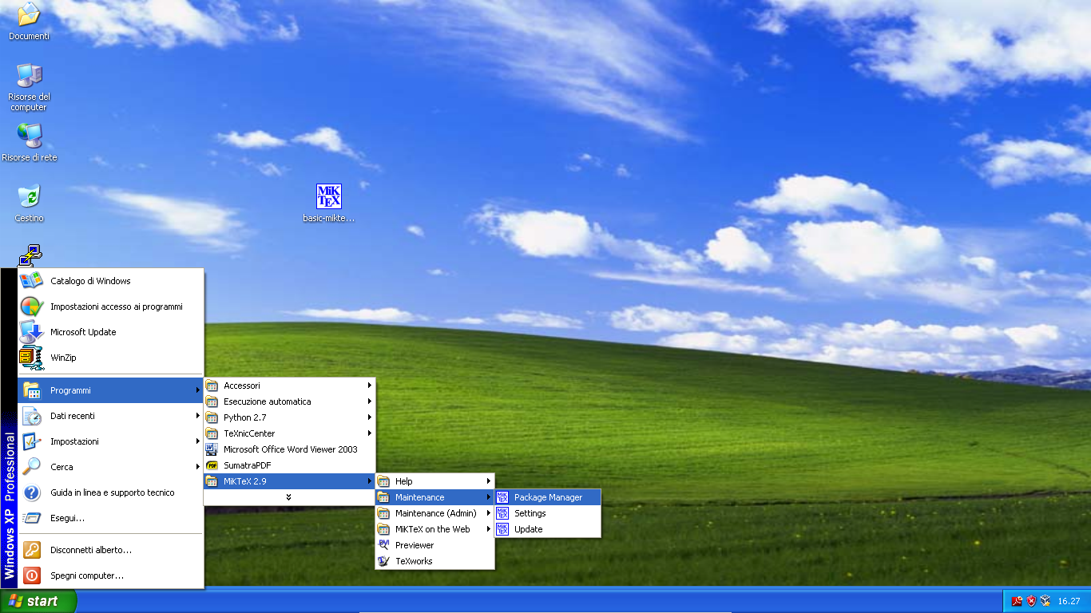
Task: Launch WinZip from Start menu
Action: [x=111, y=358]
